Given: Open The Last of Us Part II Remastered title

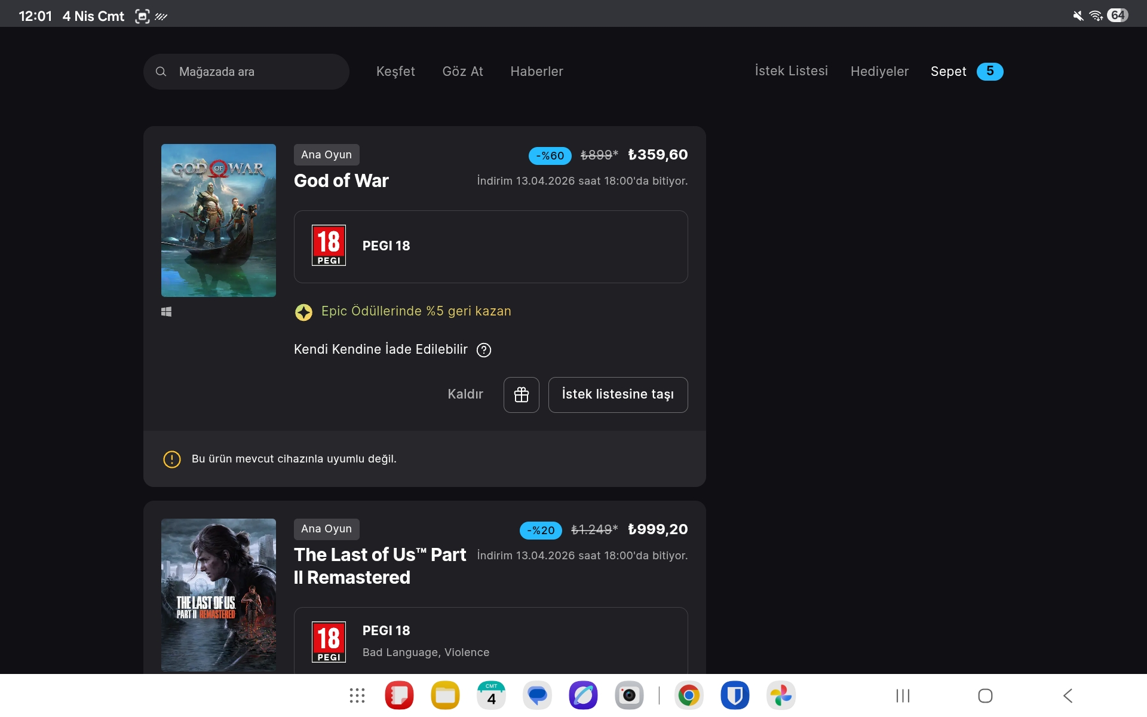Looking at the screenshot, I should [x=381, y=566].
